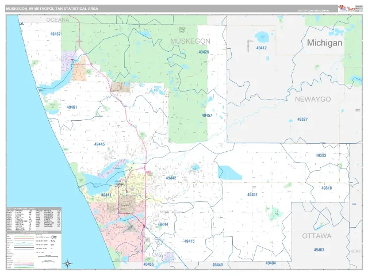
Task: Select ZIP code label 49442
Action: (x=171, y=178)
